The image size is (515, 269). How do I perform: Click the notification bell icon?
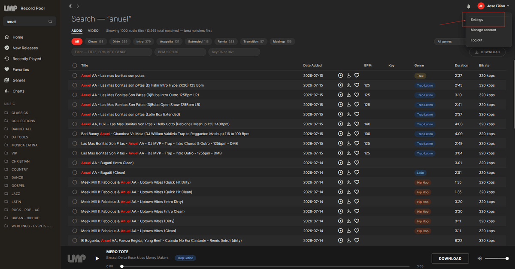pyautogui.click(x=469, y=6)
